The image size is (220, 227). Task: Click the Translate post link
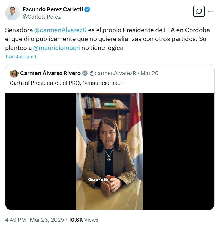pyautogui.click(x=21, y=56)
